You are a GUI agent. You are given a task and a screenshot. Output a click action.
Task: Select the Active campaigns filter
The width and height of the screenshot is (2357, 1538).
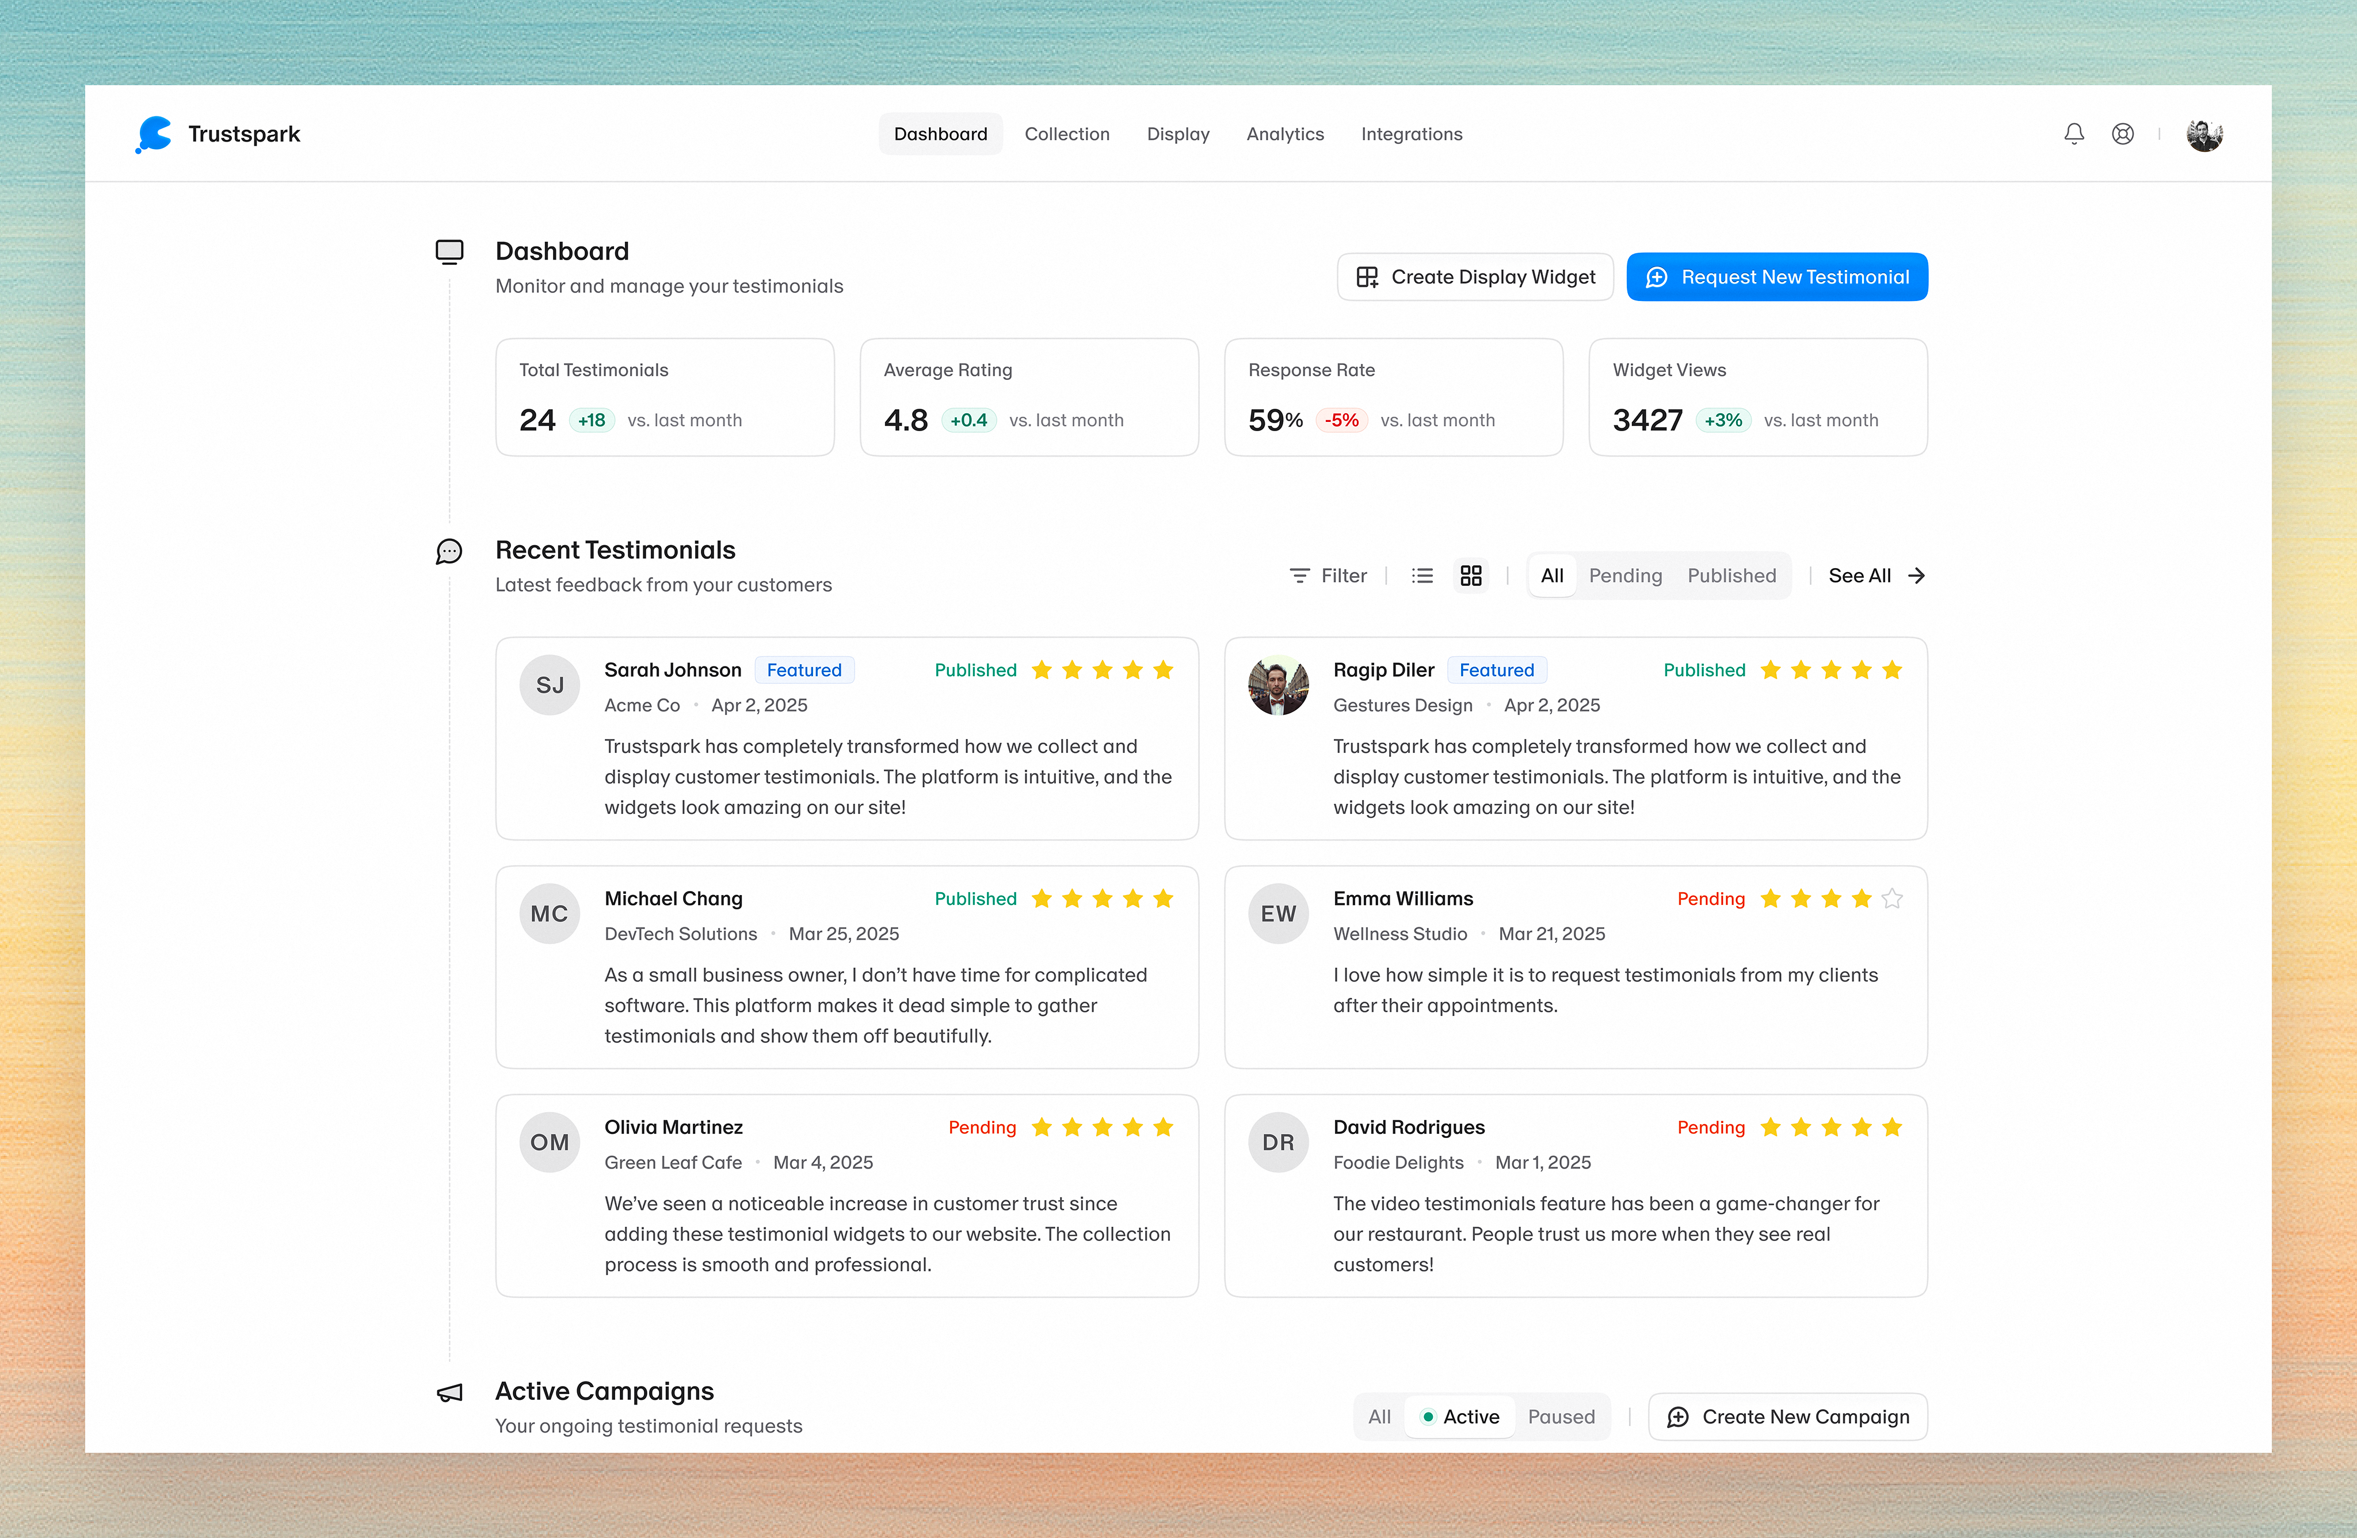[x=1460, y=1416]
